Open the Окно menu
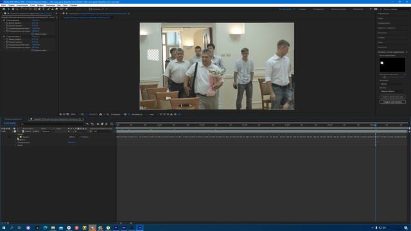 (x=65, y=5)
